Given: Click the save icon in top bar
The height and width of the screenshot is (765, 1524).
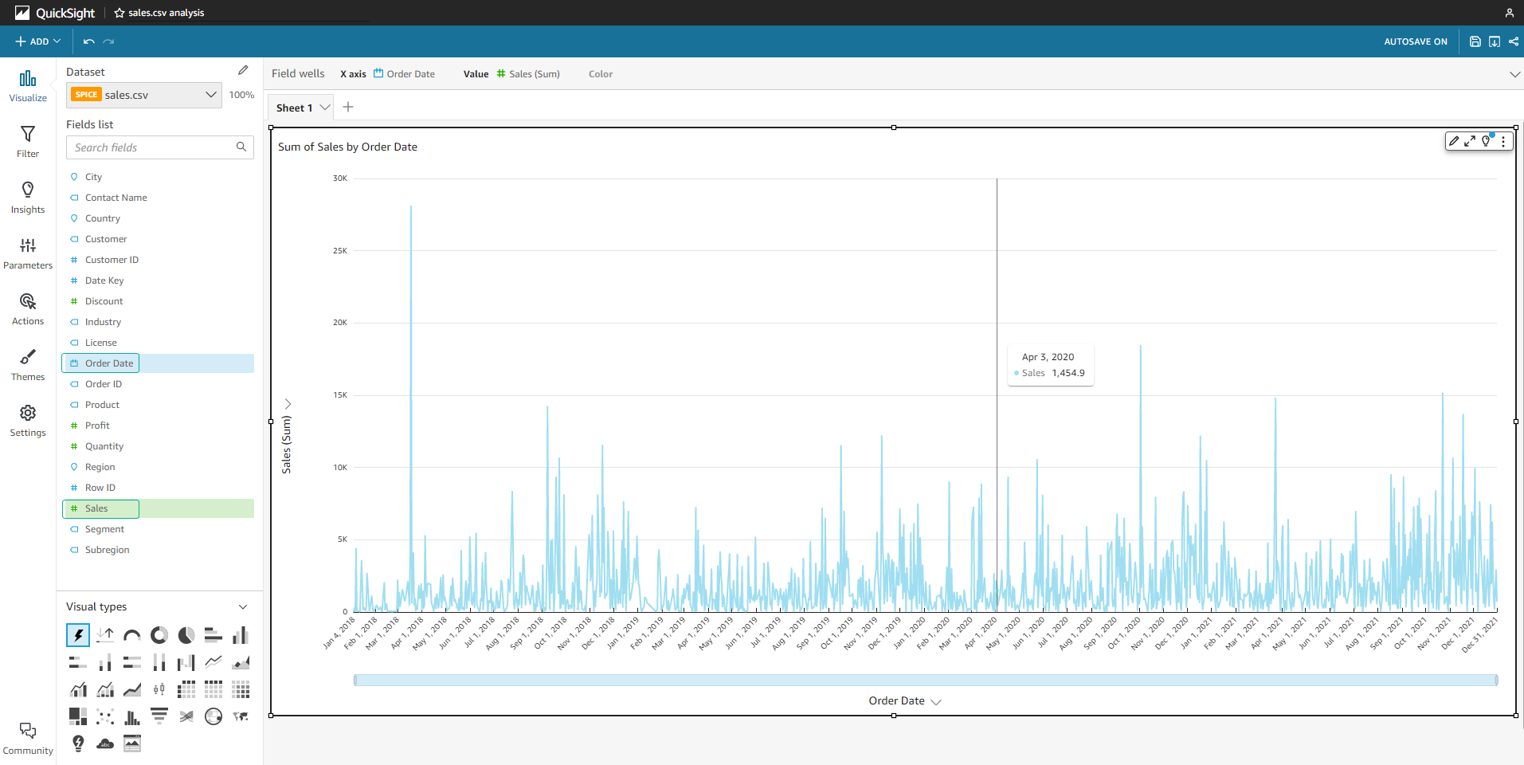Looking at the screenshot, I should tap(1475, 41).
